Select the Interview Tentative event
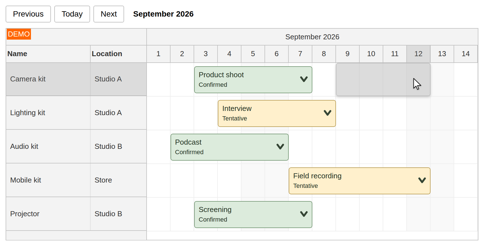This screenshot has height=246, width=484. pos(277,113)
